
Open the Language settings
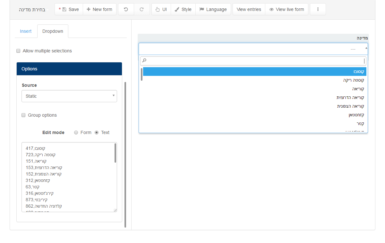tap(213, 9)
